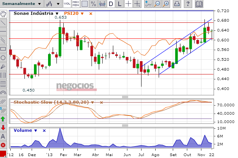Select the parallel channel lines tool

pos(3,40)
